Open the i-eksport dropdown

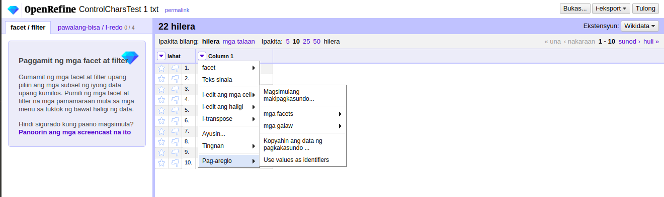(x=611, y=9)
